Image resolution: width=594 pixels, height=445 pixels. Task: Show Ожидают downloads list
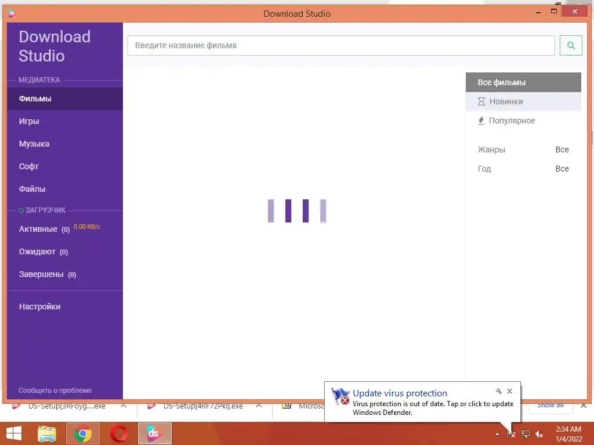coord(43,252)
